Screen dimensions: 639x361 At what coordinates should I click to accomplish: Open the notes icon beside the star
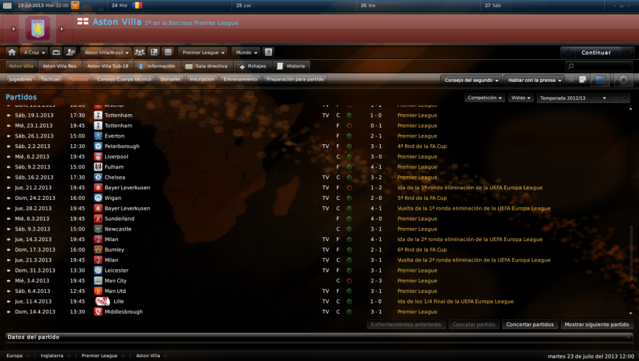583,79
